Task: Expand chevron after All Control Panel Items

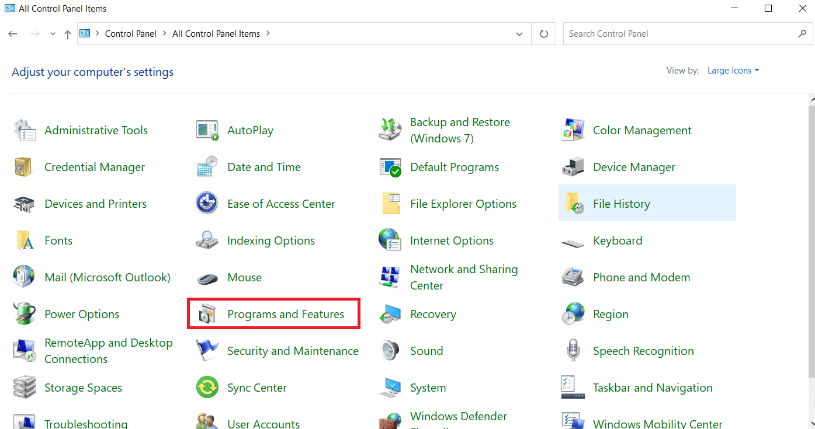Action: coord(268,34)
